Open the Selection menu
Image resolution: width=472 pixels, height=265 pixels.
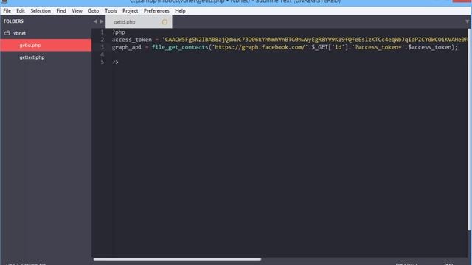(x=41, y=11)
